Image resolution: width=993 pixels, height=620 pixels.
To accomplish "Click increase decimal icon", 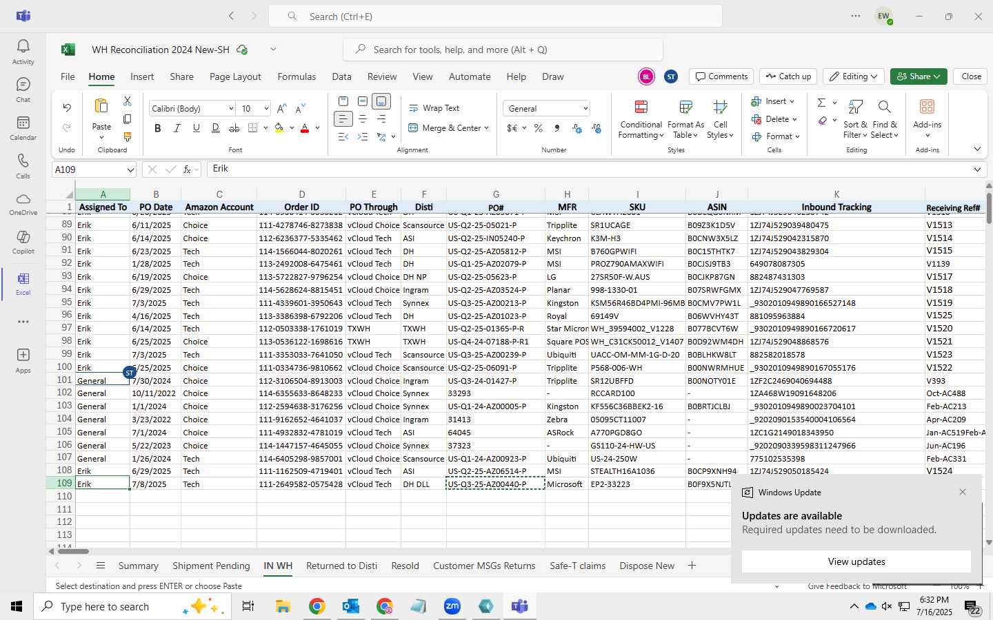I will pos(577,128).
